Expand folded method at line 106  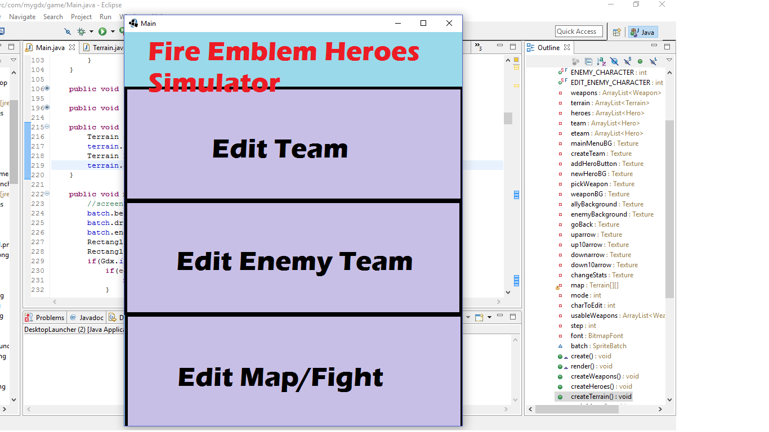point(47,88)
